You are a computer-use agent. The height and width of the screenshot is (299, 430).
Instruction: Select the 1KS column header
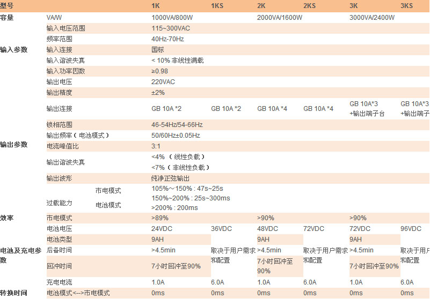[217, 6]
